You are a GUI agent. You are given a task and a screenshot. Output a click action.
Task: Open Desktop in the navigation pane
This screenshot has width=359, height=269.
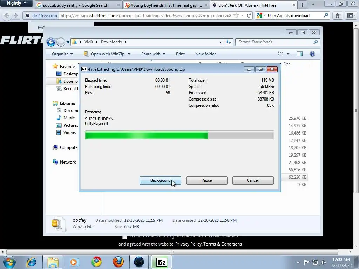click(x=67, y=74)
